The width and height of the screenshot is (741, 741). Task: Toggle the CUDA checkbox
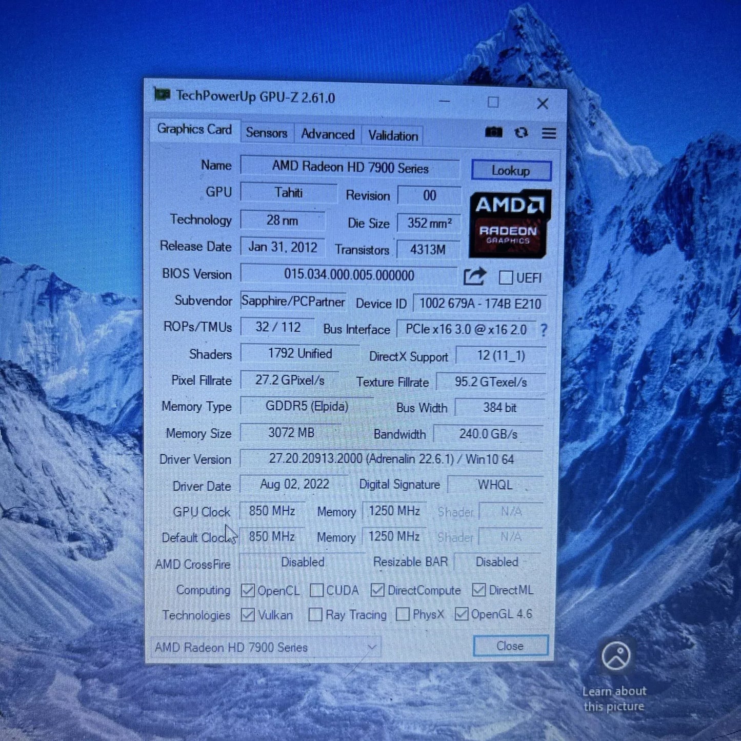click(317, 590)
